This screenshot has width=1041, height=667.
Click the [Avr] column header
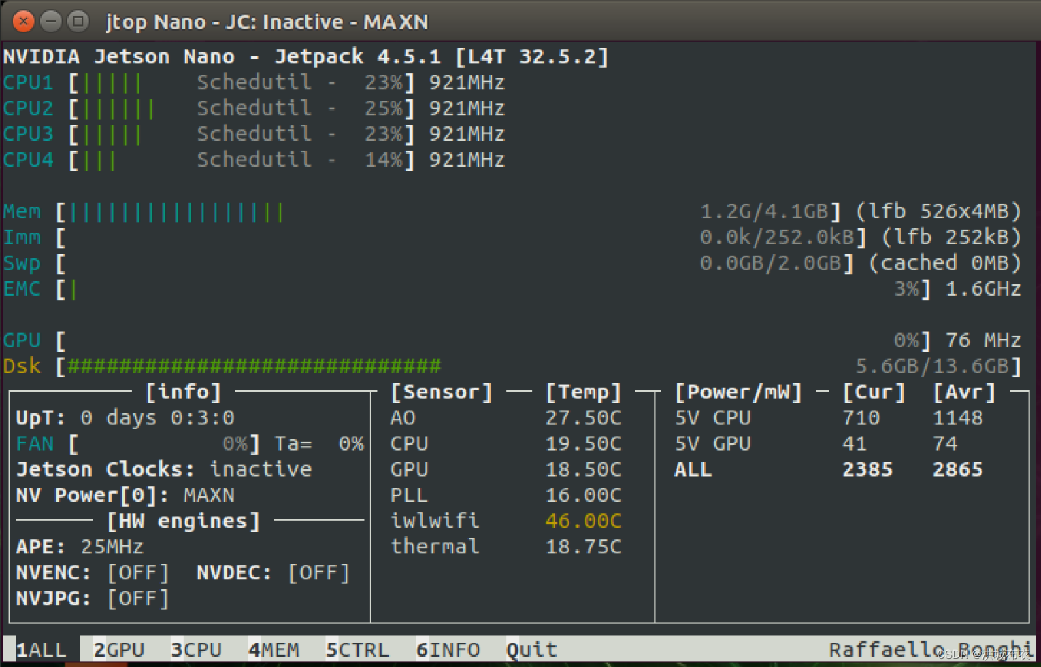click(x=965, y=392)
